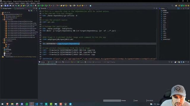Open the Project menu

click(23, 3)
